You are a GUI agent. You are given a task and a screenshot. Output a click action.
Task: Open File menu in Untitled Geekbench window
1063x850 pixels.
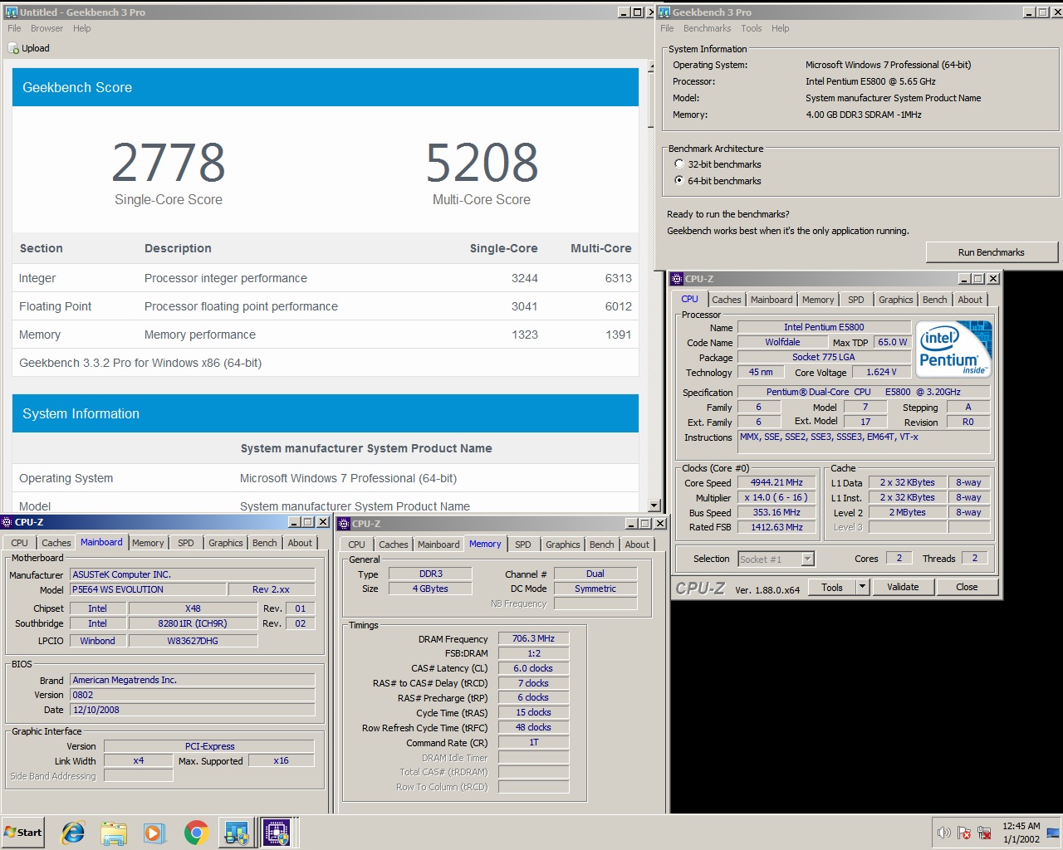[14, 28]
